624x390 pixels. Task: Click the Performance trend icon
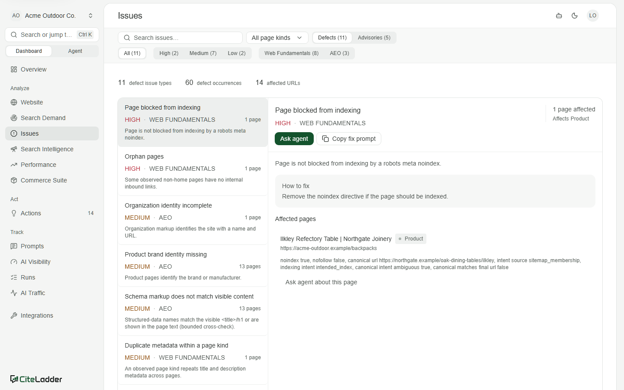[x=14, y=165]
